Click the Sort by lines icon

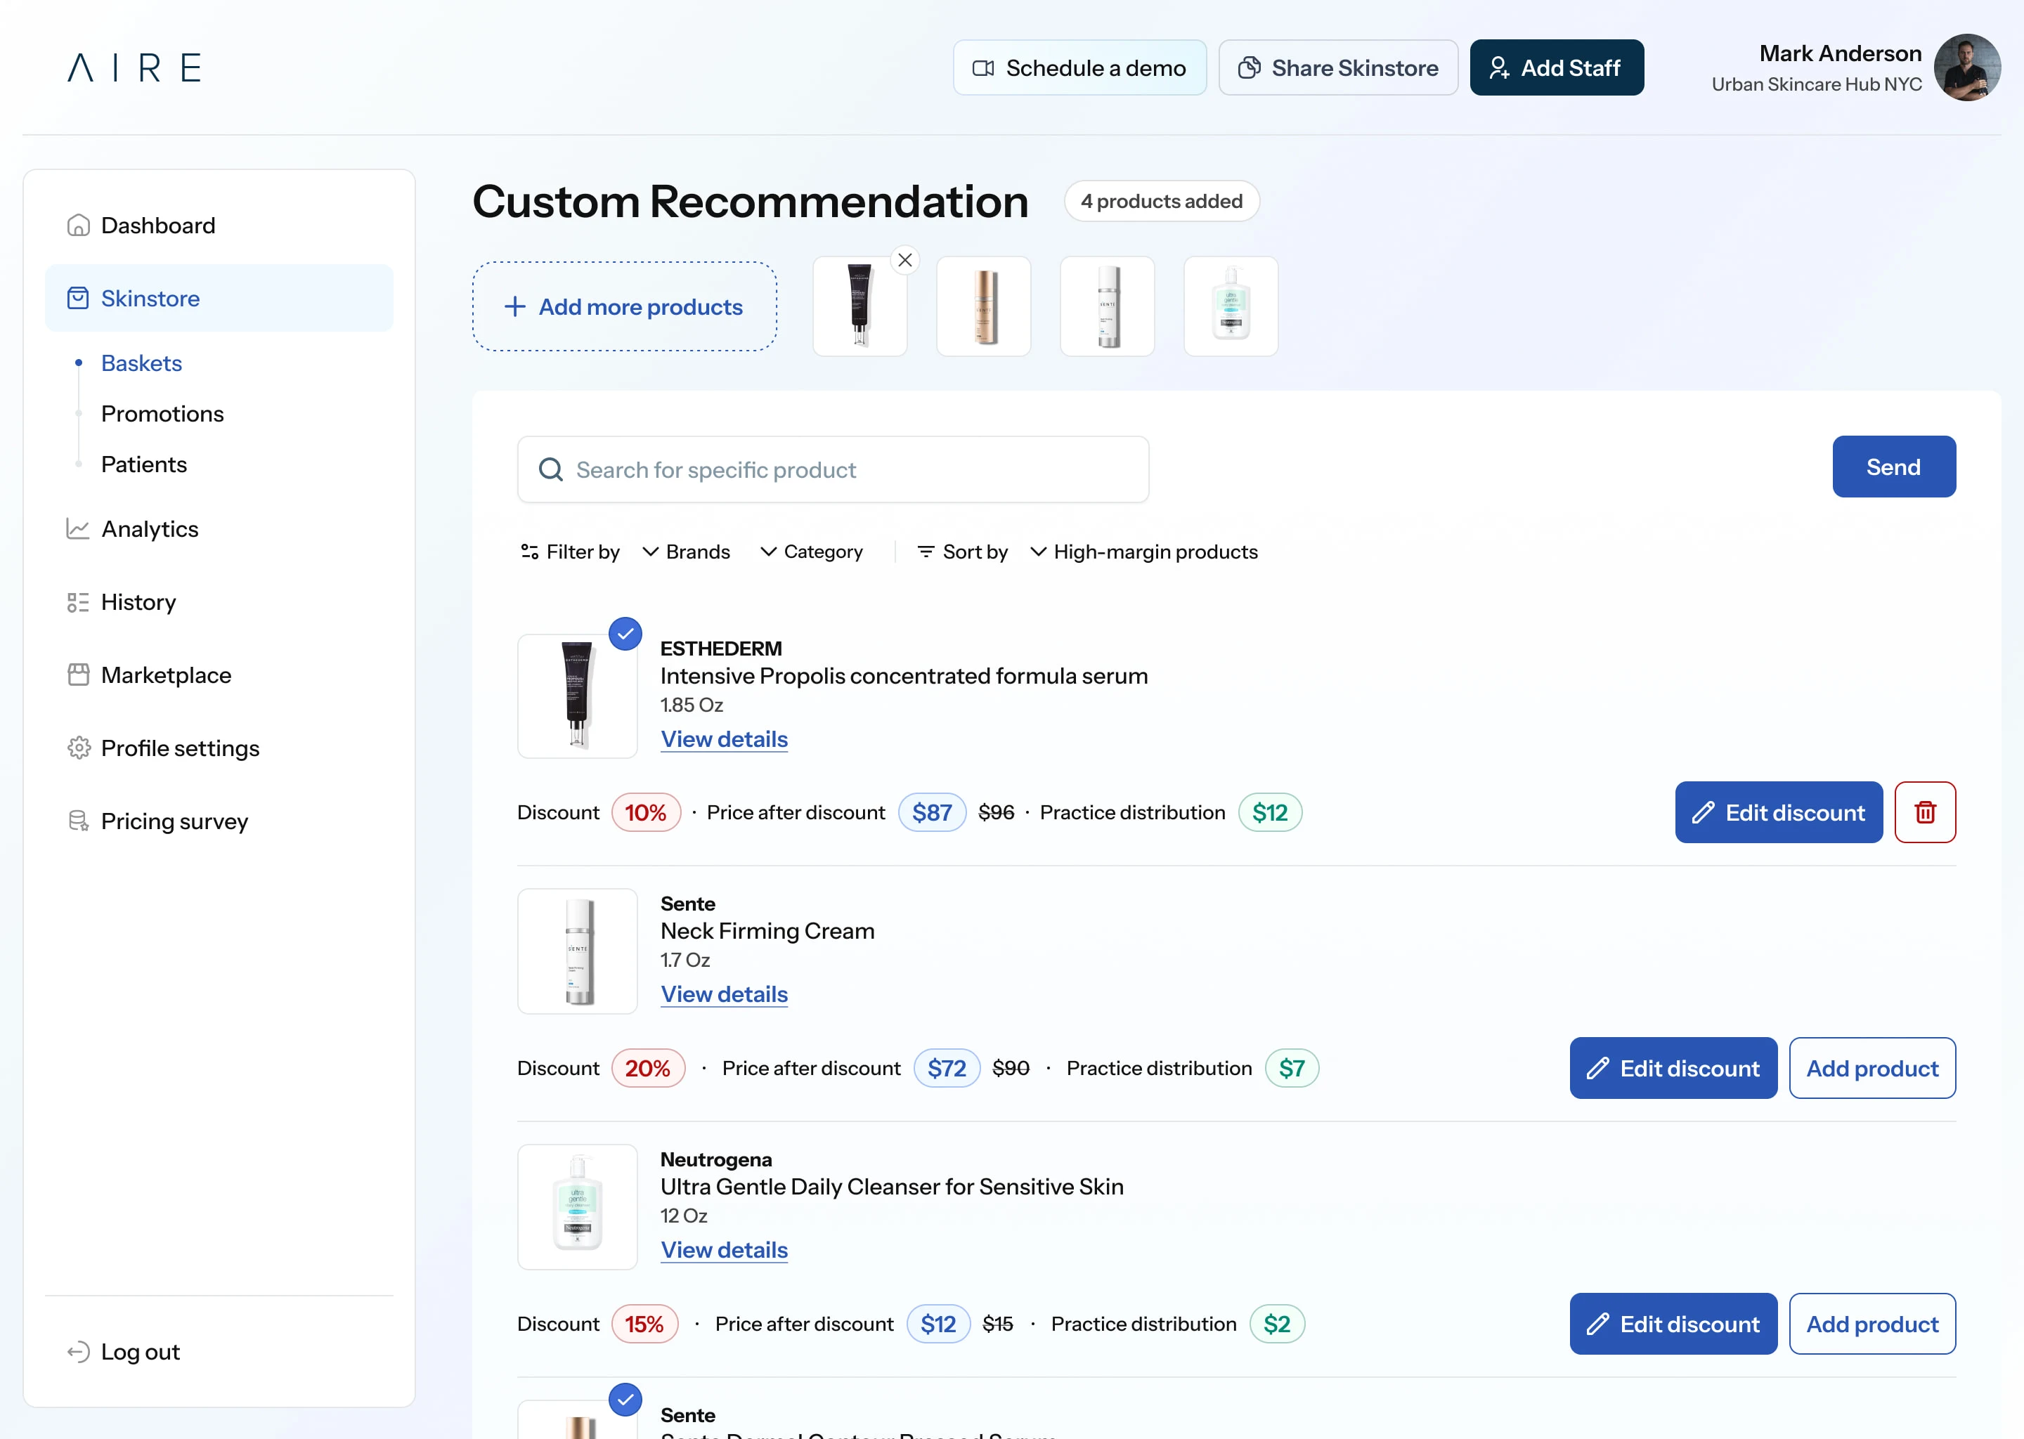(x=925, y=551)
